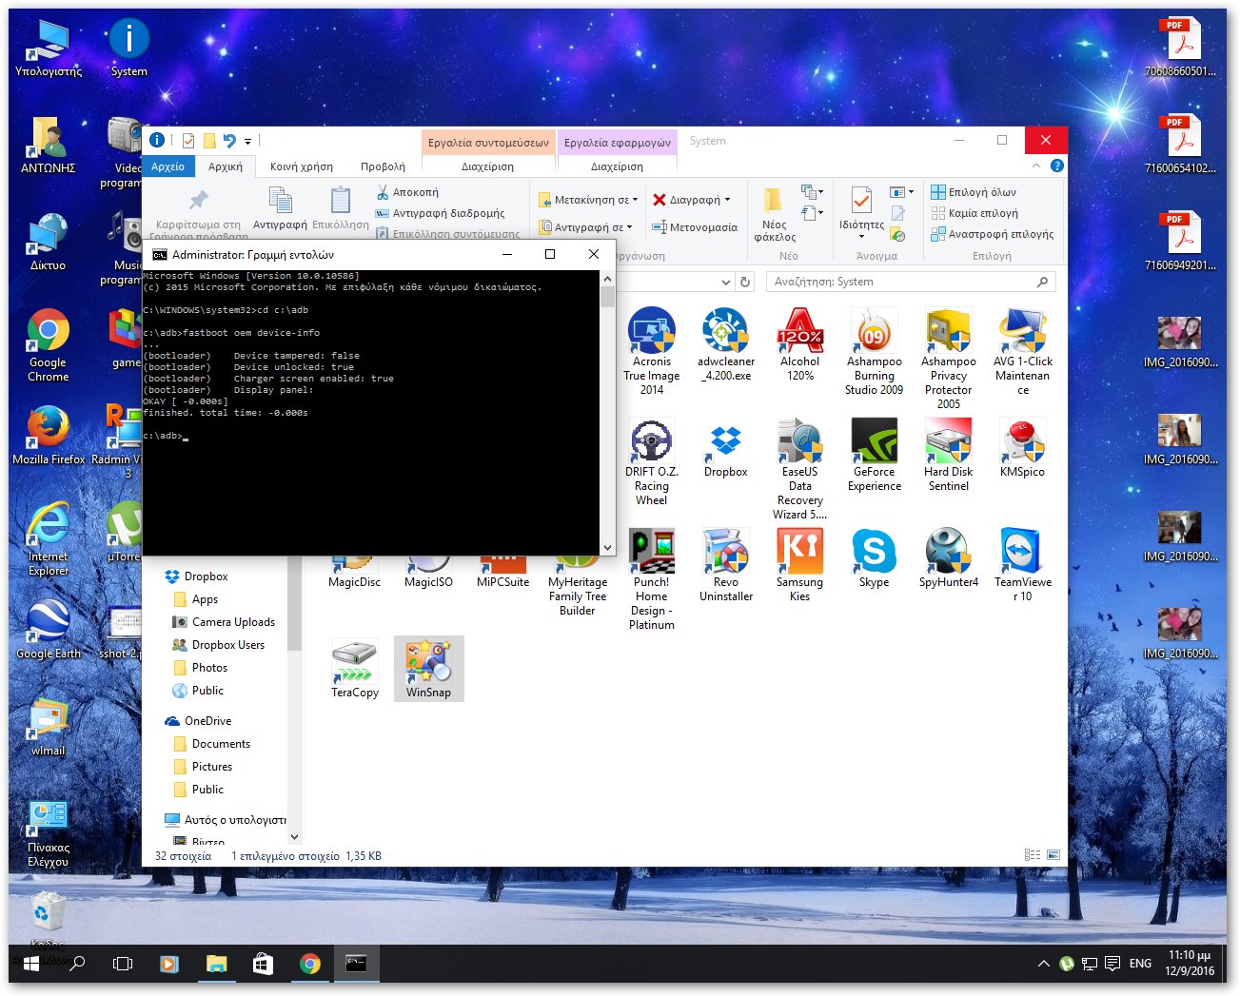Select the GeForce Experience icon
Image resolution: width=1240 pixels, height=996 pixels.
pyautogui.click(x=874, y=442)
